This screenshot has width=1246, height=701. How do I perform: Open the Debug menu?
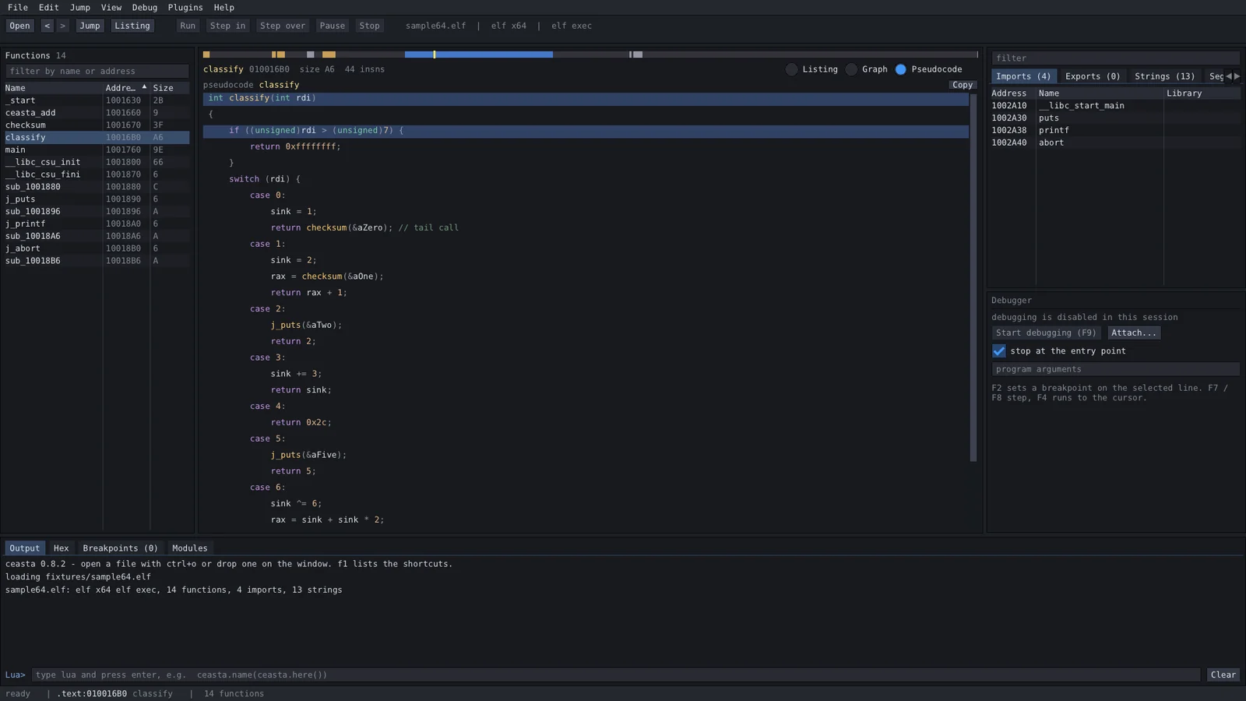[145, 8]
